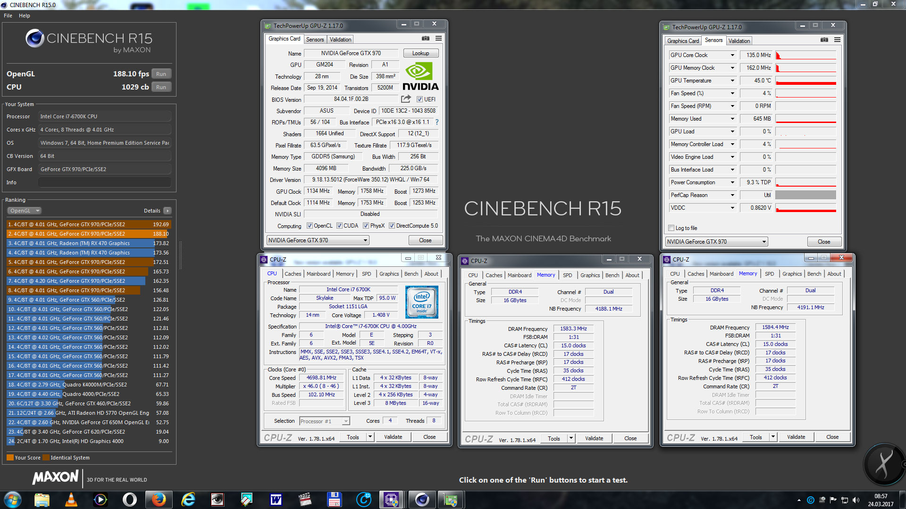The image size is (906, 509).
Task: Click the Tools button in the right CPU-Z window
Action: tap(755, 437)
